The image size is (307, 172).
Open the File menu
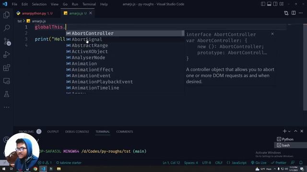pyautogui.click(x=14, y=4)
